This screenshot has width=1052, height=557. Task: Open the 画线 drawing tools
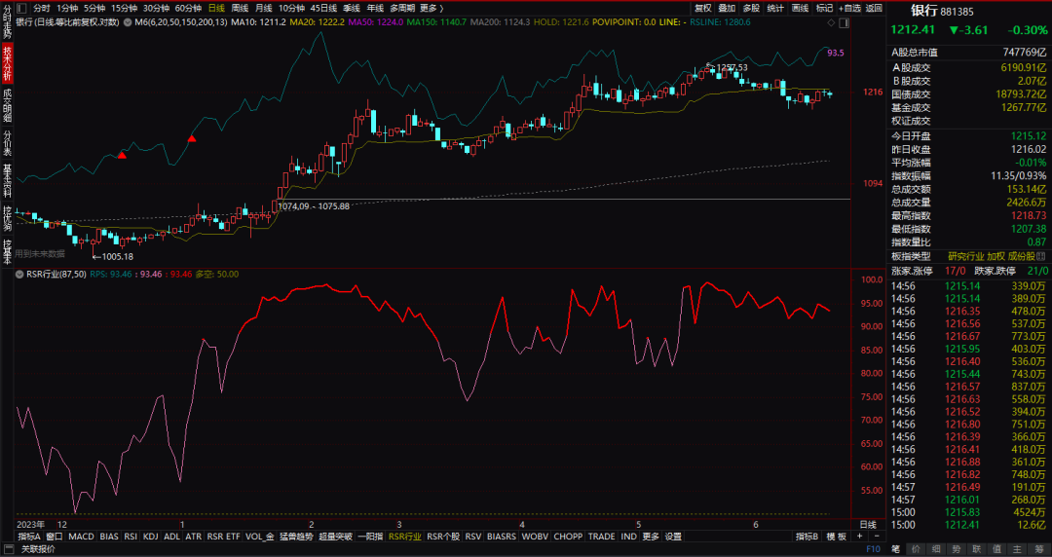pyautogui.click(x=800, y=8)
